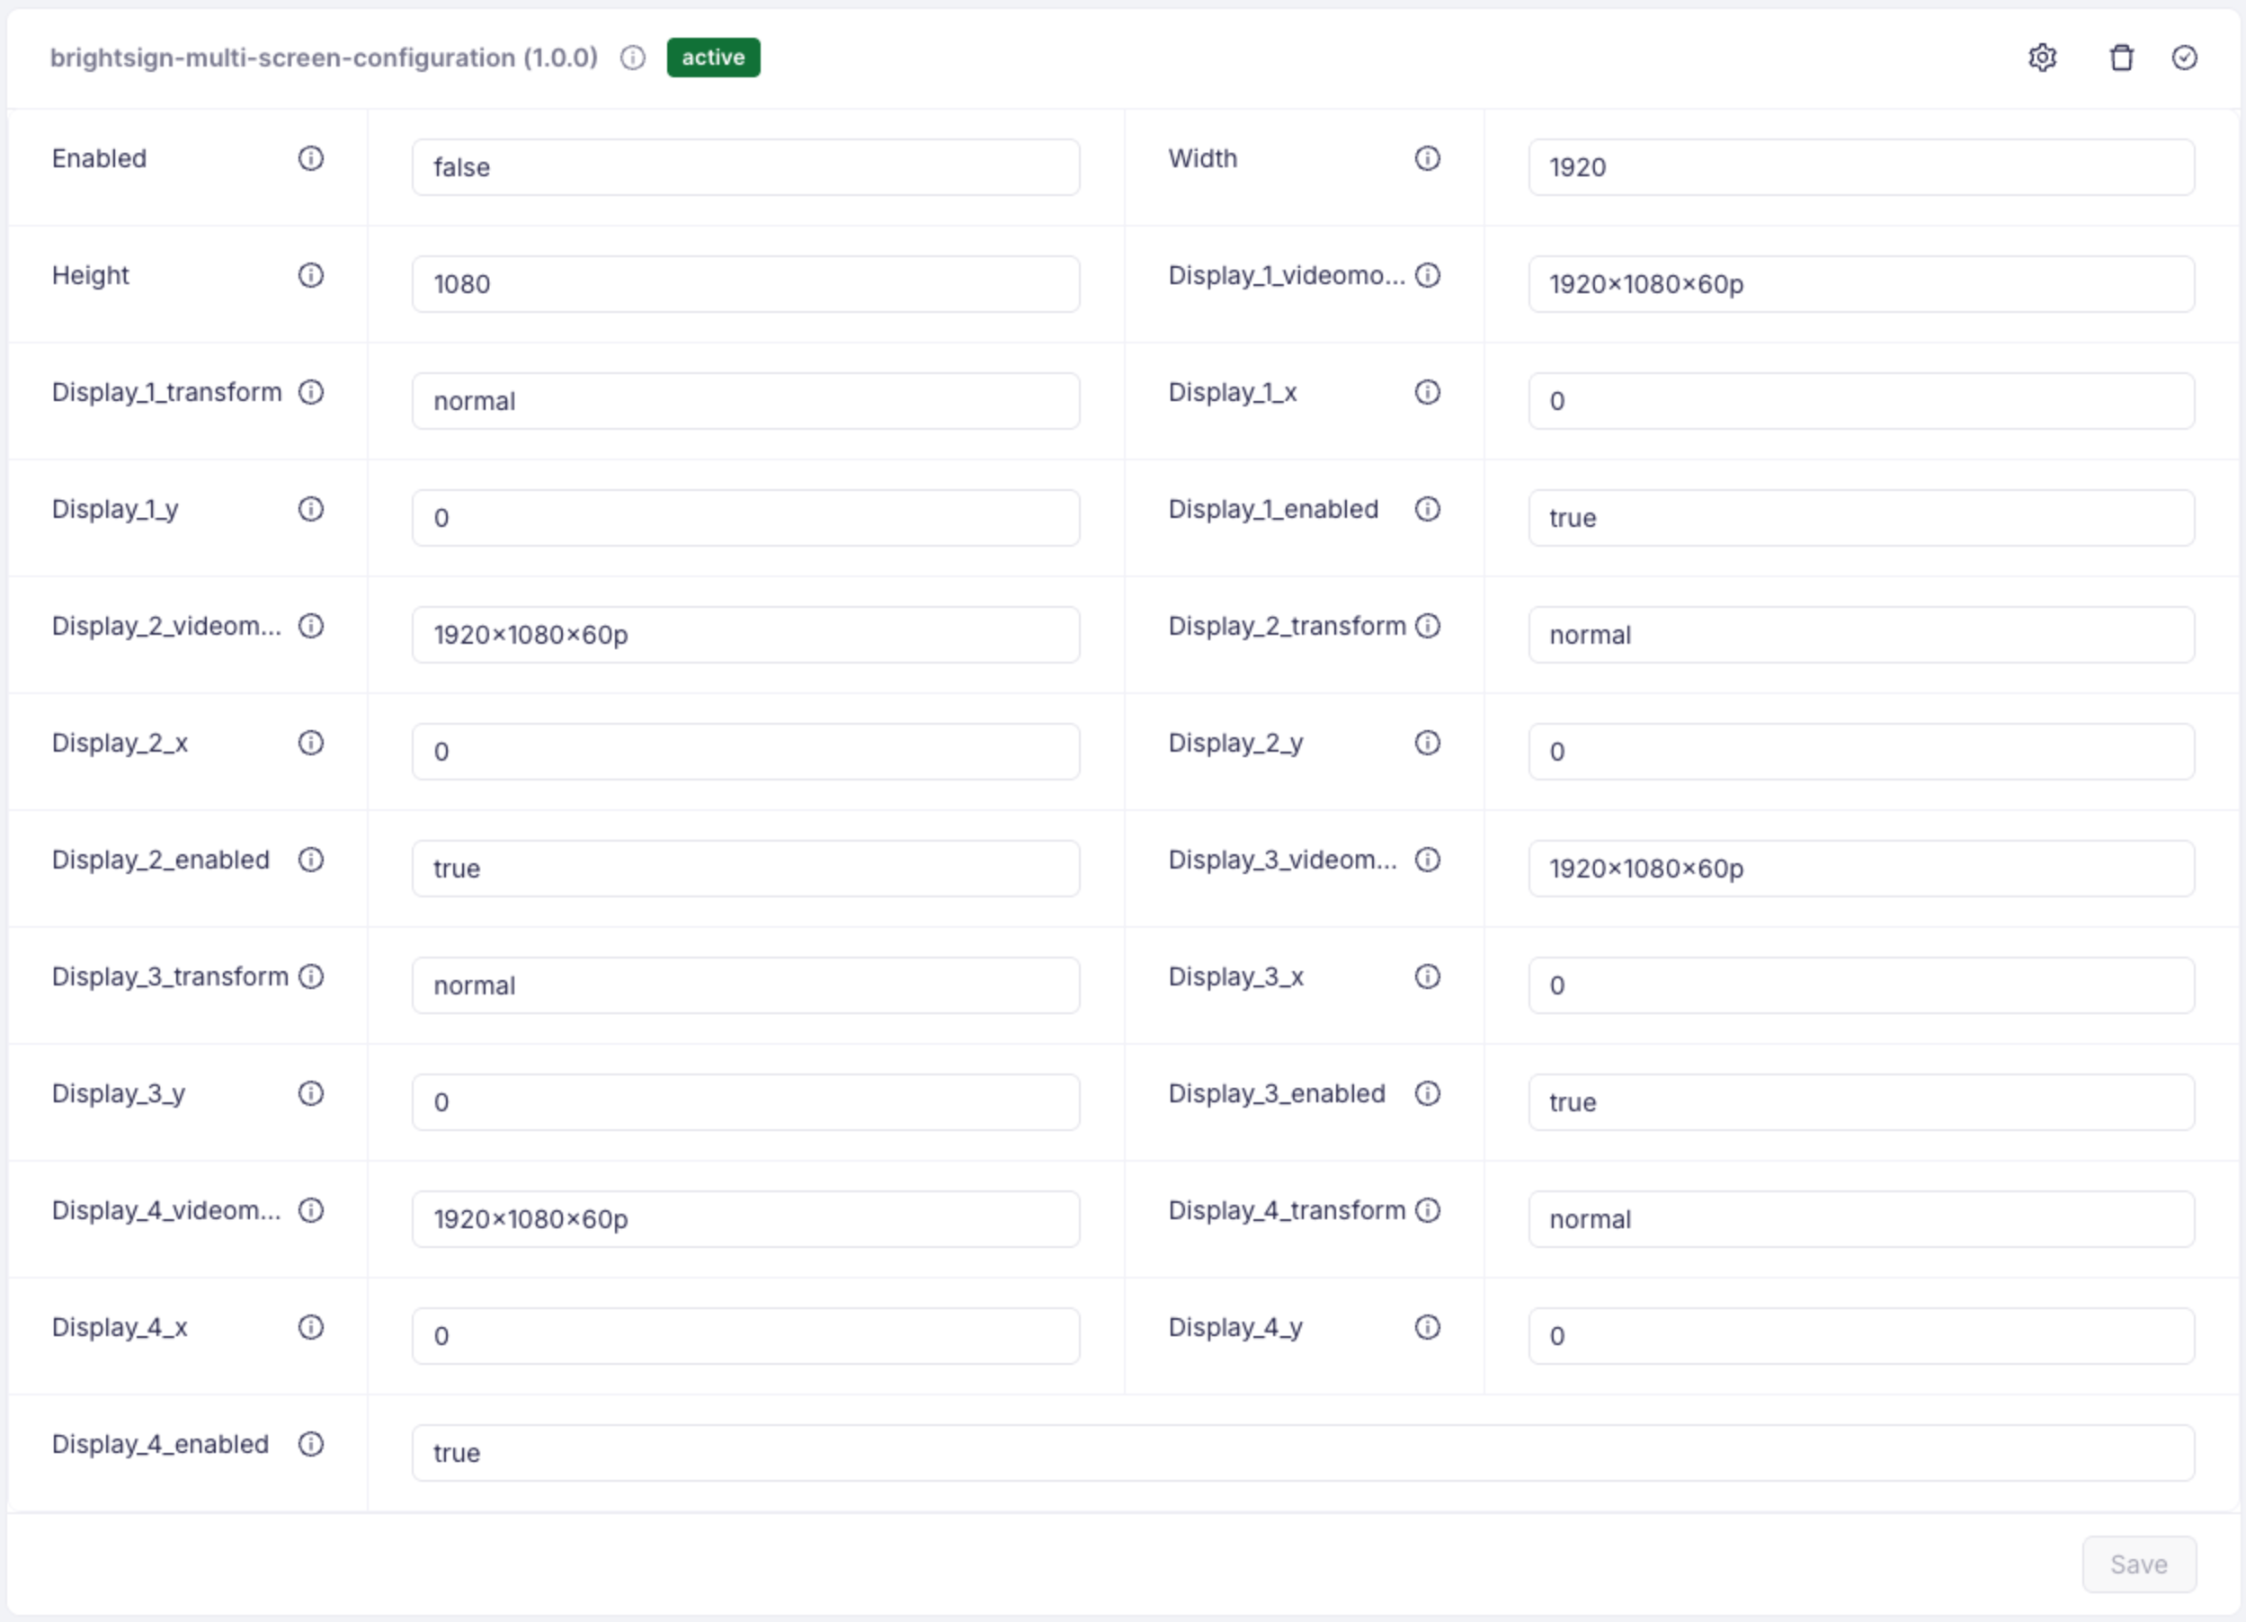
Task: Show info for Display_1_transform
Action: pyautogui.click(x=311, y=392)
